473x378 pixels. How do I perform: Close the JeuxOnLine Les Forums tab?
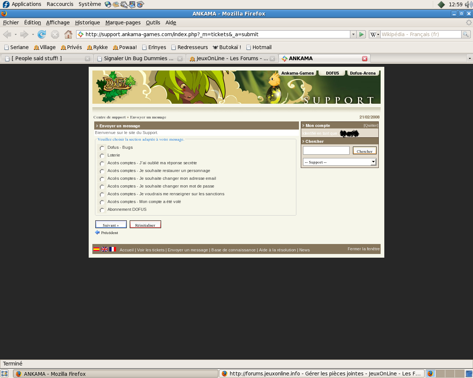272,59
